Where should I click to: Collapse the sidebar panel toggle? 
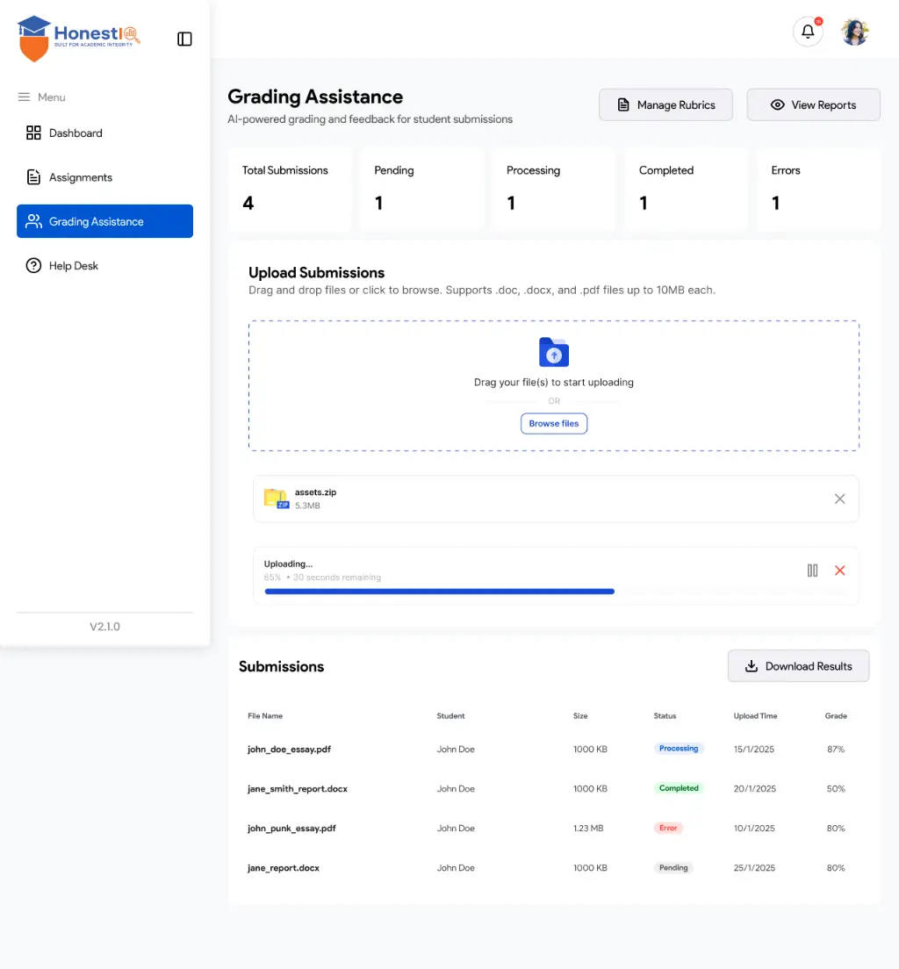(x=184, y=39)
